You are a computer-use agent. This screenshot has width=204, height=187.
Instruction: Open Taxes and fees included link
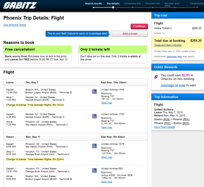168,45
